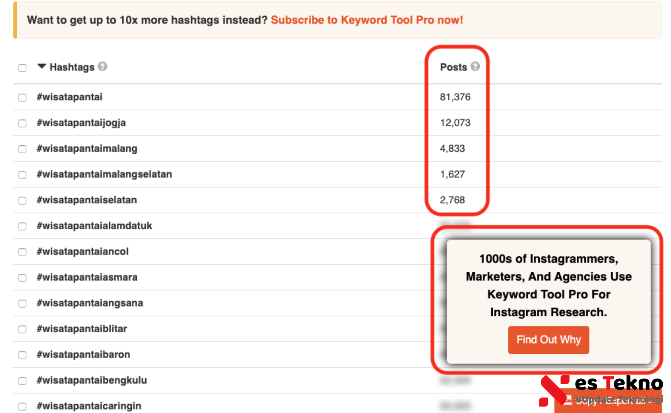This screenshot has height=413, width=671.
Task: Click the es Tekno logo mark
Action: 554,390
